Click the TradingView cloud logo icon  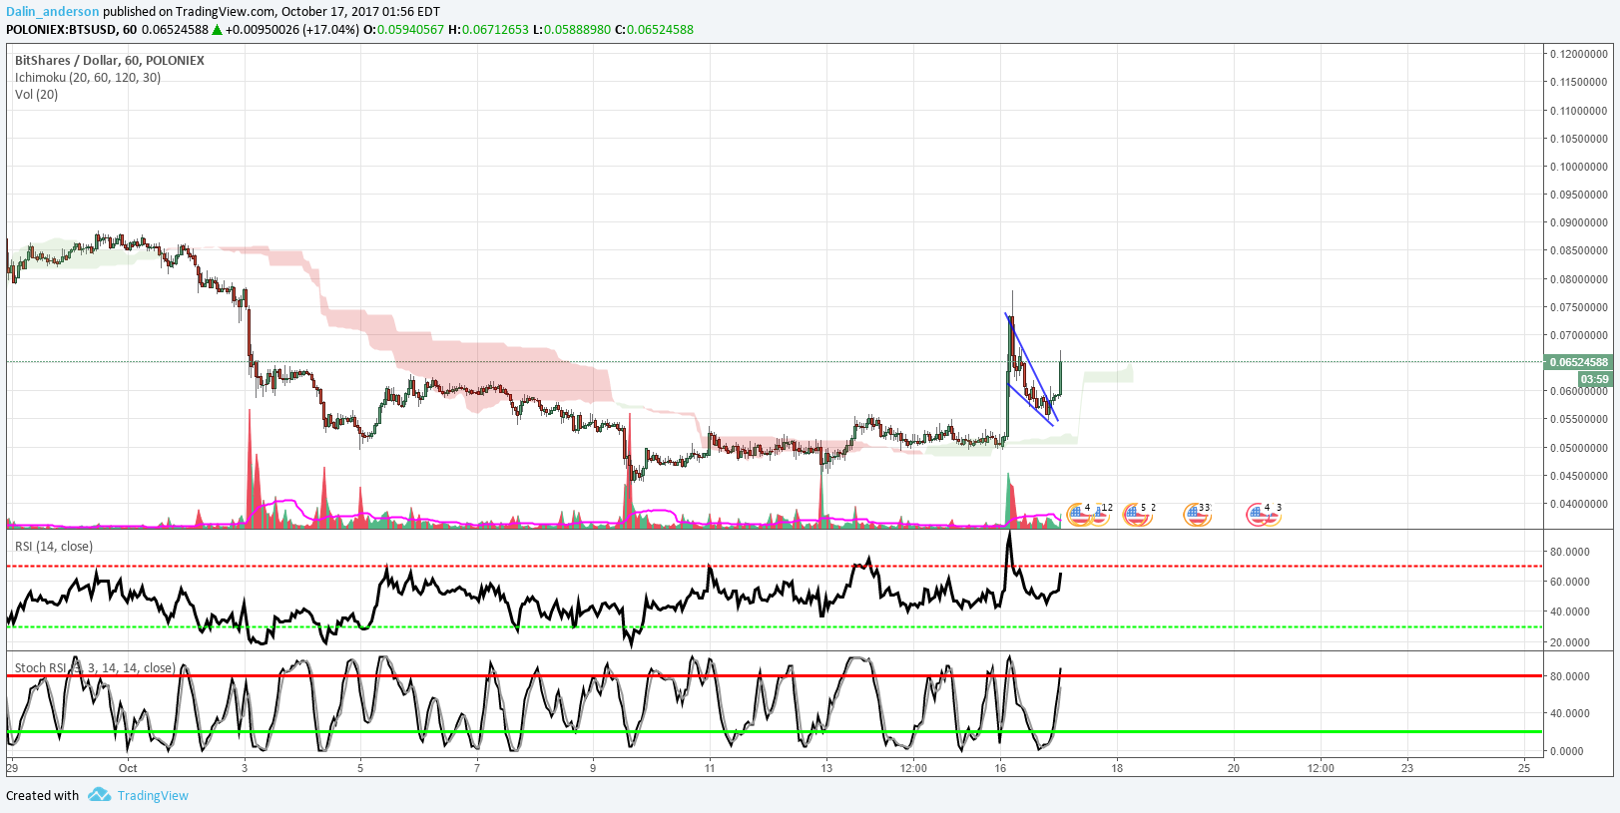tap(99, 795)
